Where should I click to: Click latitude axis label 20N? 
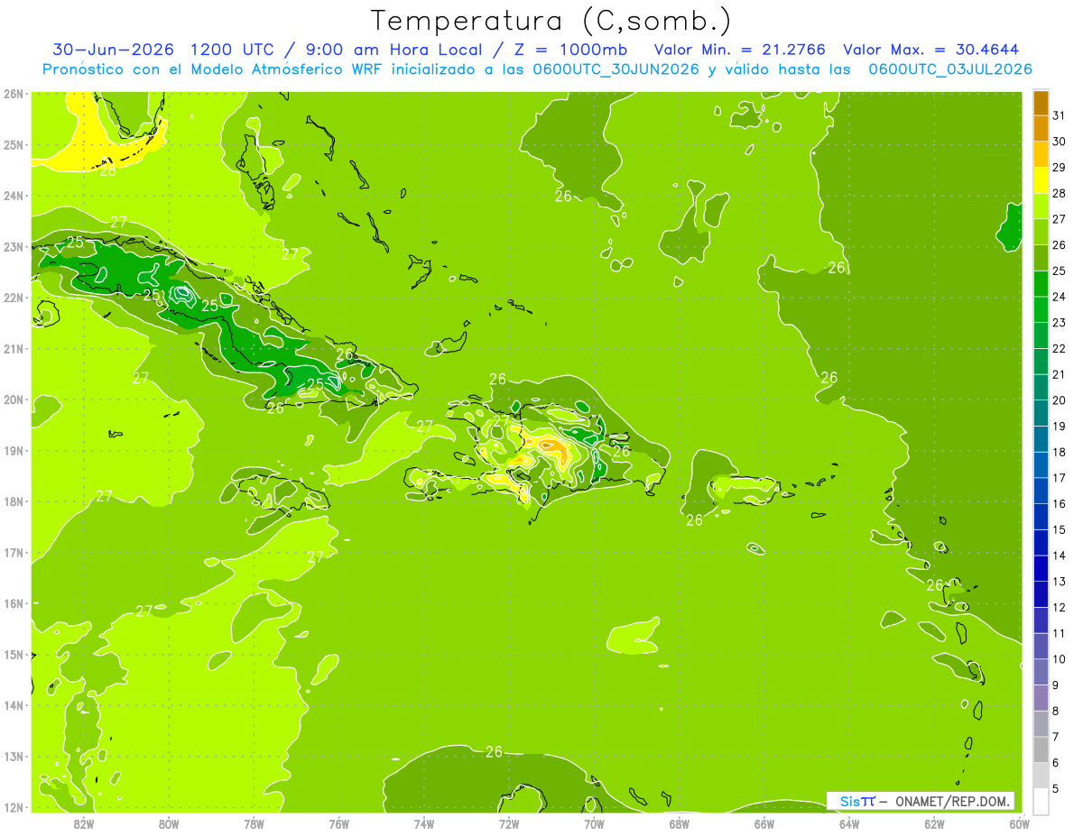click(x=14, y=400)
